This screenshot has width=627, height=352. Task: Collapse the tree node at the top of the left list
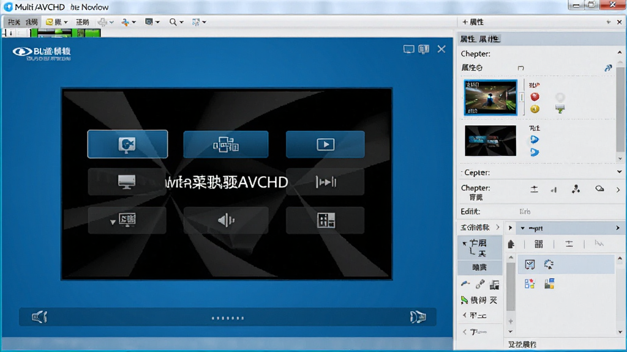(x=464, y=243)
